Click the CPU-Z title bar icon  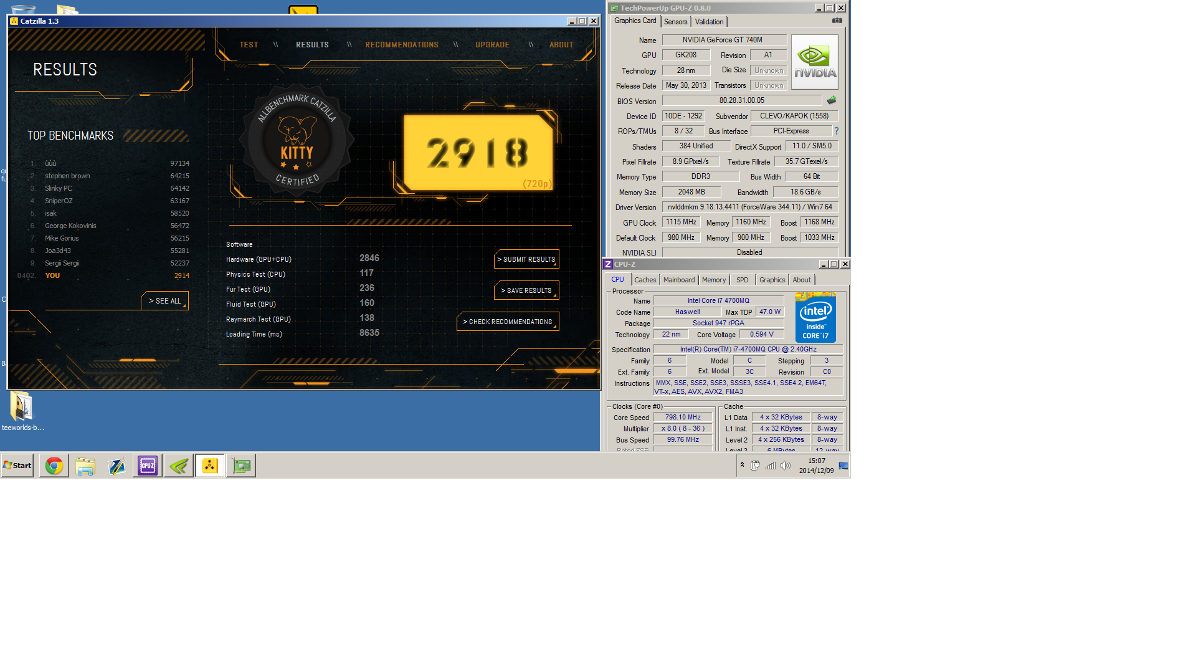point(608,264)
